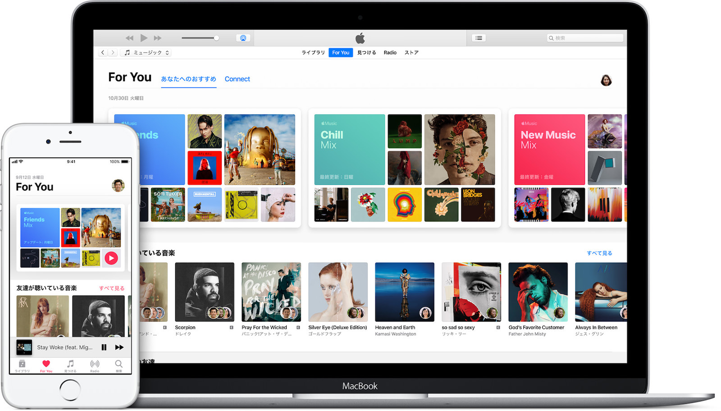Open the Chill Mix tile

tap(350, 150)
